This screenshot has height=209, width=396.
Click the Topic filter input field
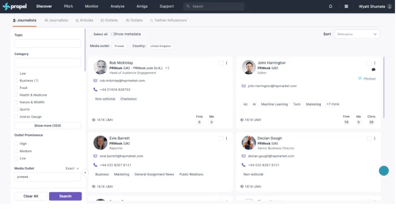pos(48,44)
